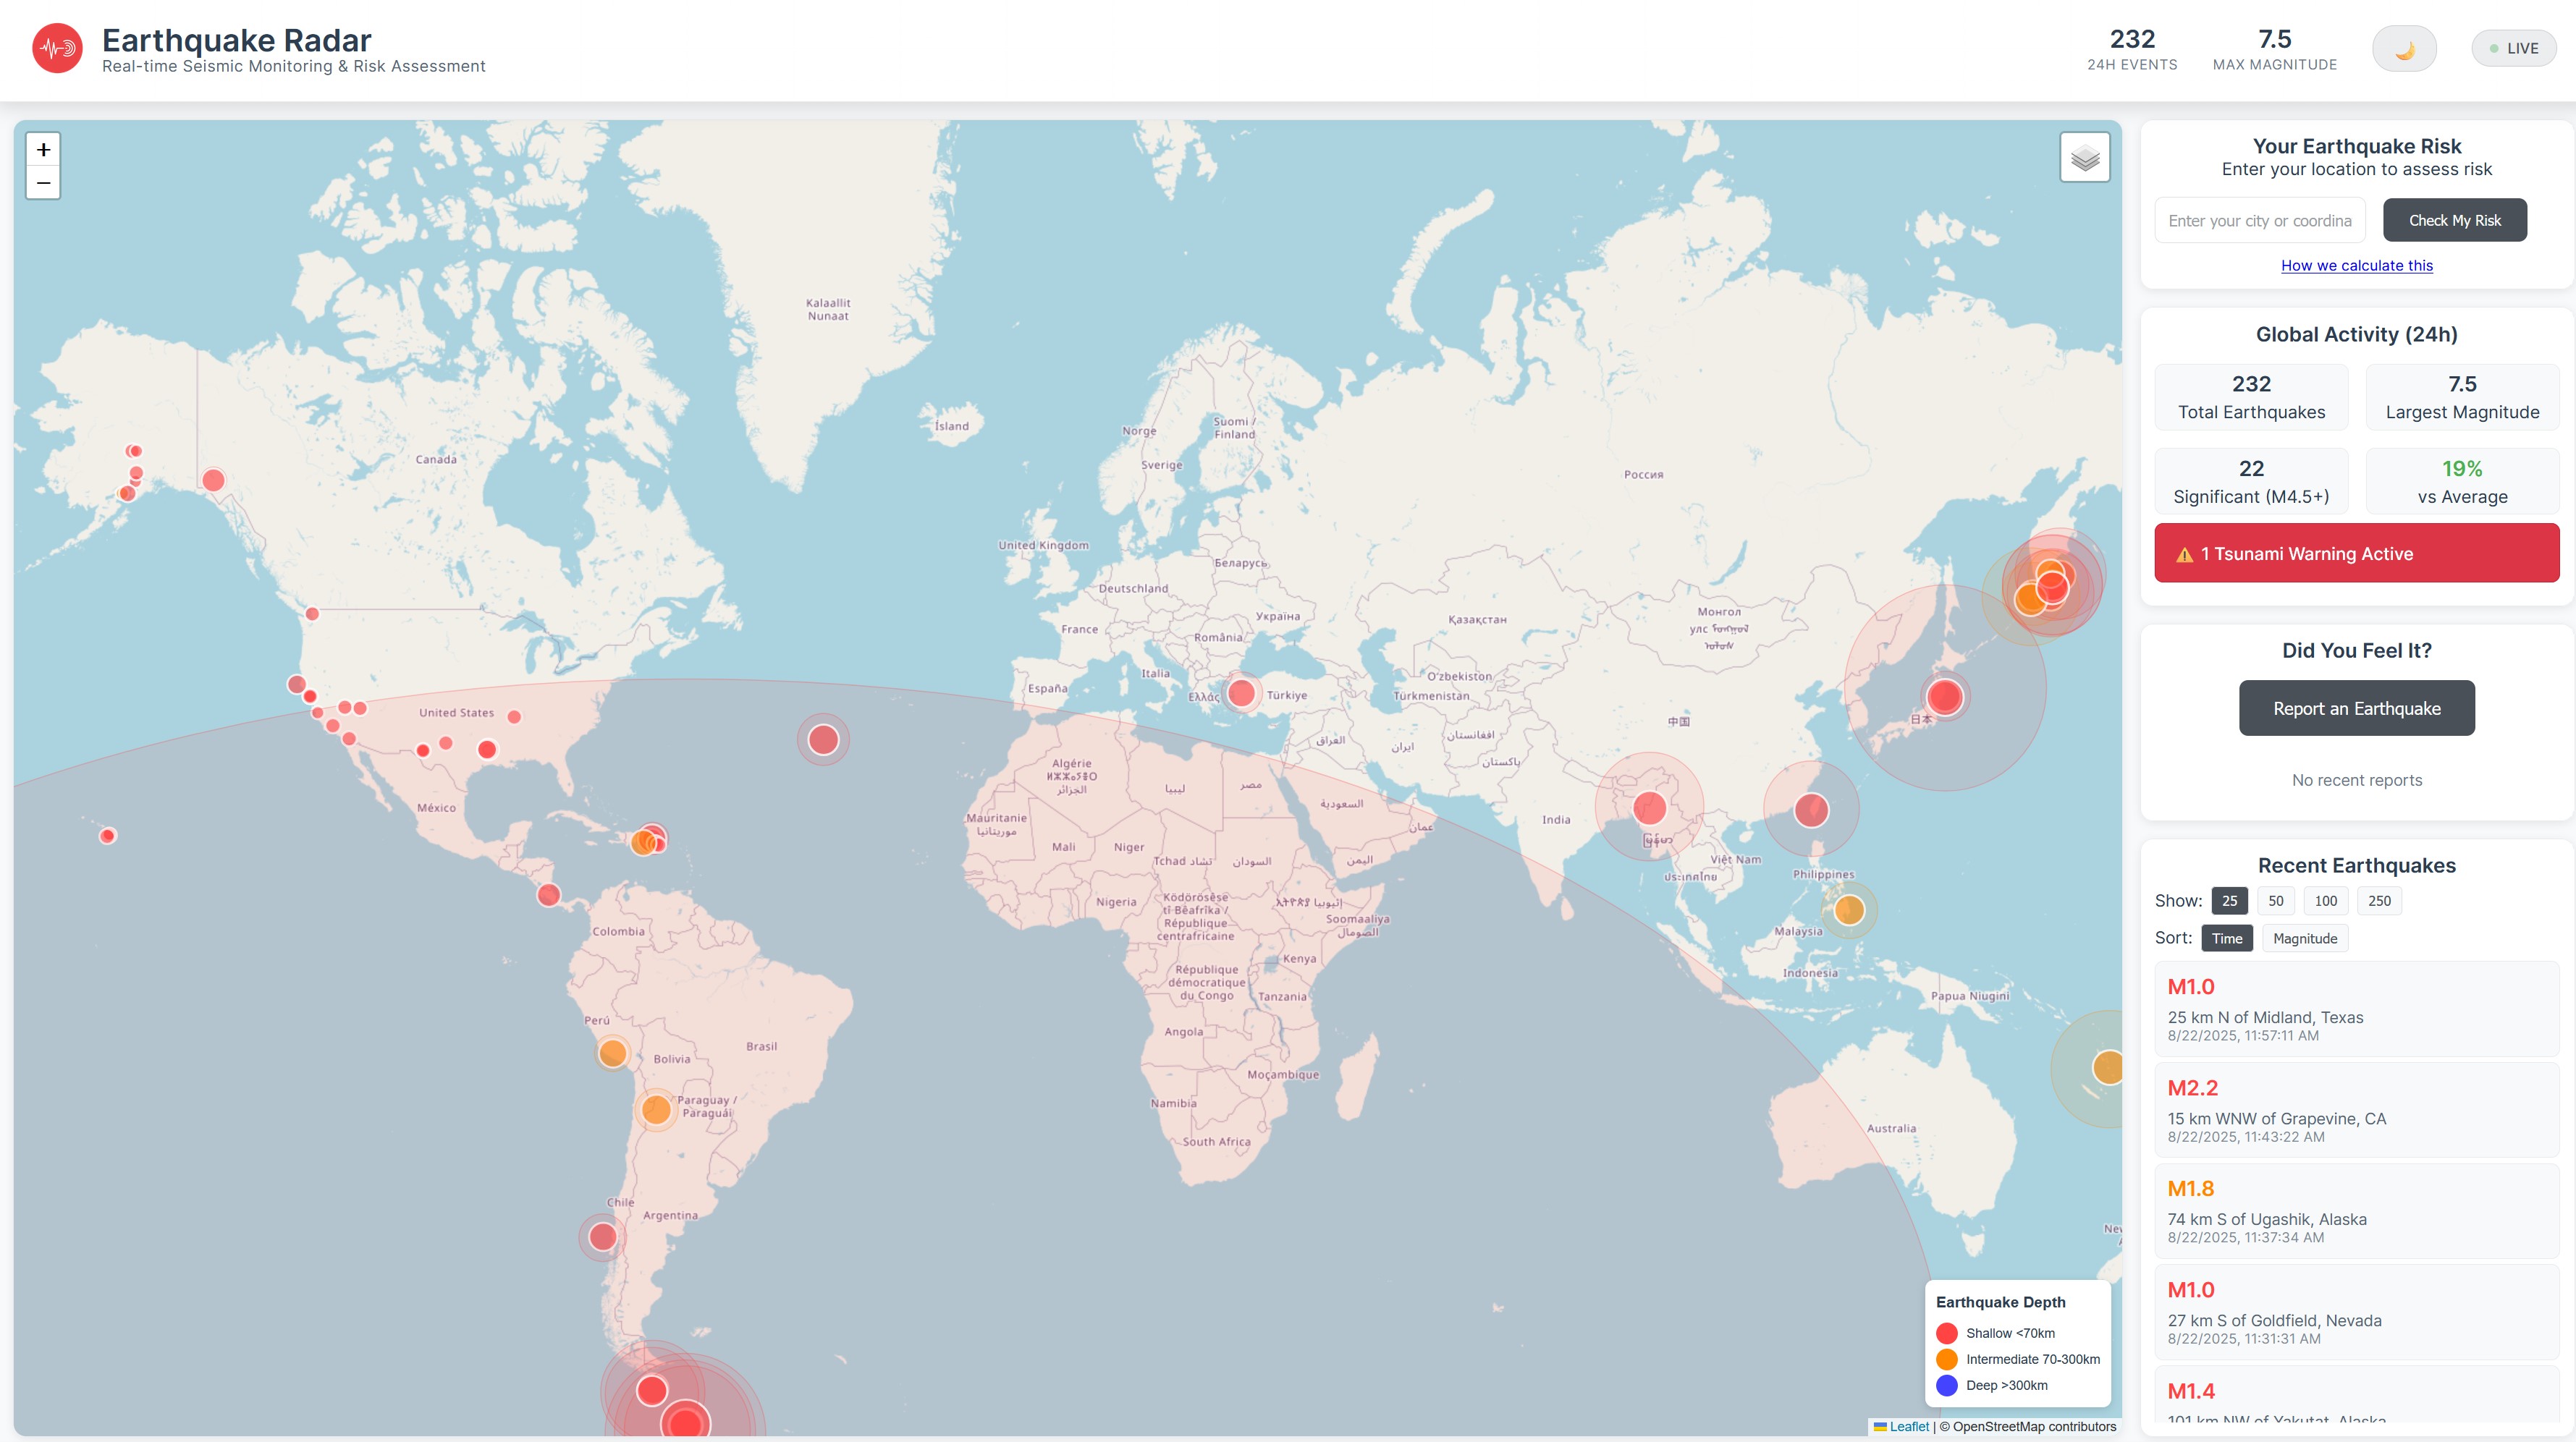Screen dimensions: 2576x1442
Task: Select the M2.2 Grapevine earthquake entry
Action: 2356,1110
